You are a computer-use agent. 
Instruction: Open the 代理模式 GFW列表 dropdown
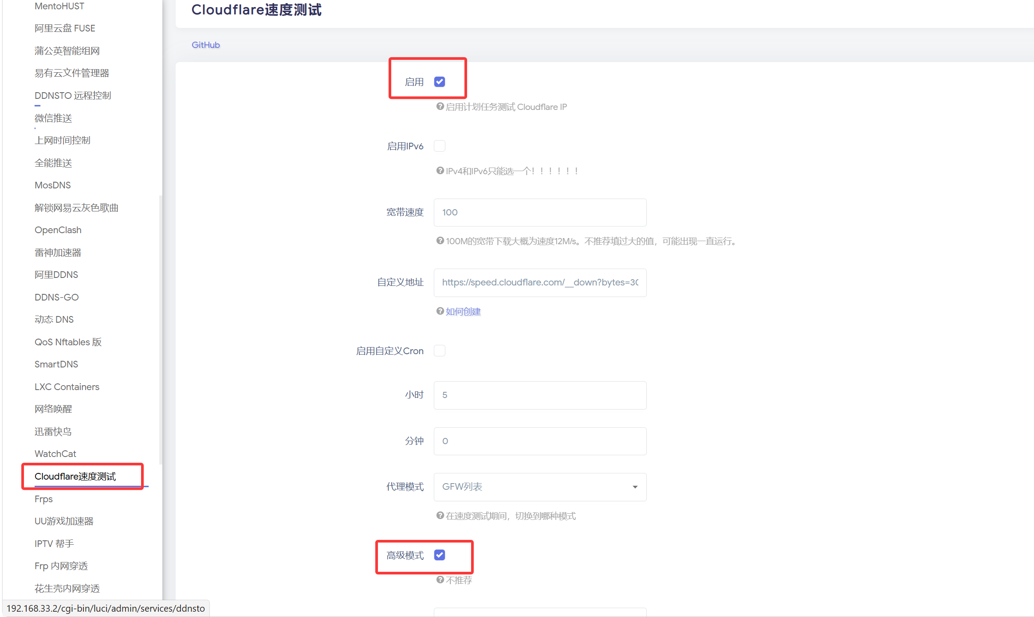click(x=532, y=487)
